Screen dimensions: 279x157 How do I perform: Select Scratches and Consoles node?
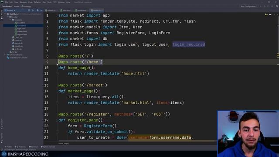tap(18, 58)
